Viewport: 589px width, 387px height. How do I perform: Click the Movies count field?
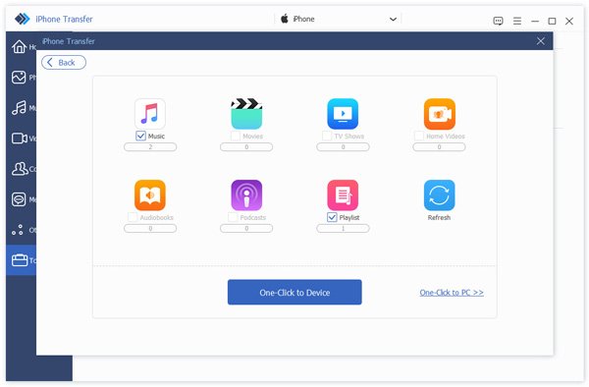(246, 147)
